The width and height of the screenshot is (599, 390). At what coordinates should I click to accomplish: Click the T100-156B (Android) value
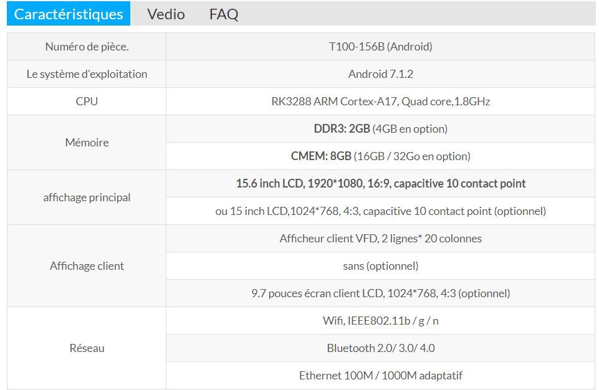coord(380,47)
